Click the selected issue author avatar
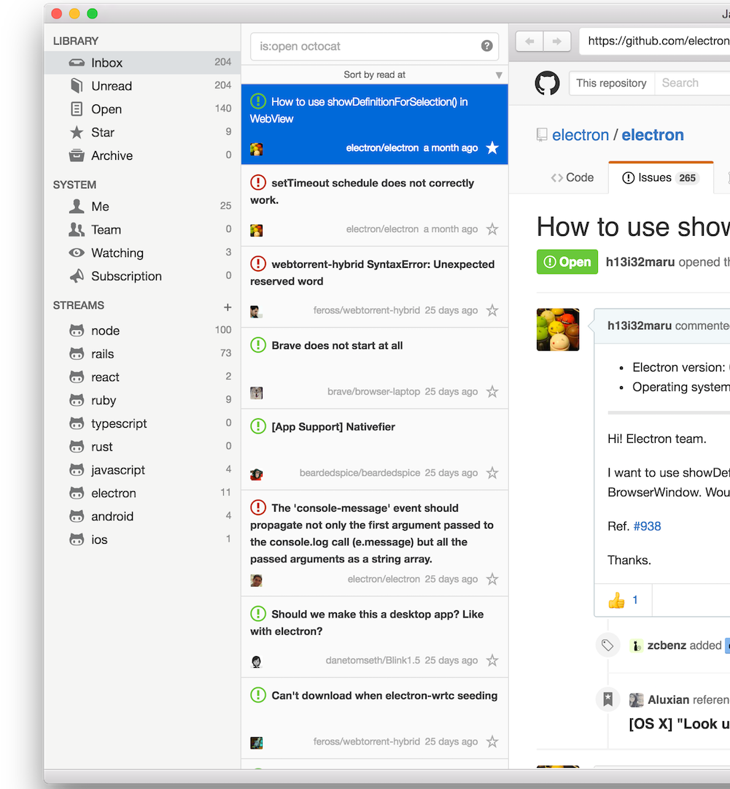Viewport: 730px width, 789px height. tap(257, 149)
